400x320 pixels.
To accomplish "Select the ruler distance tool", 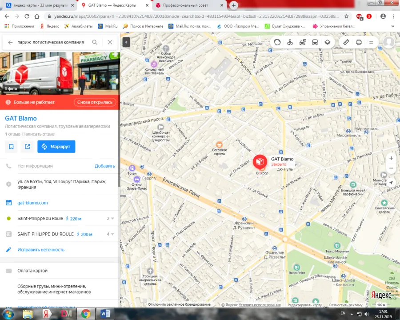I will [x=346, y=42].
